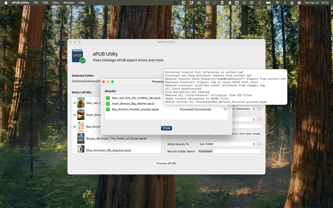Click the Results Folder Name field
Viewport: 333px width, 208px height.
(229, 151)
